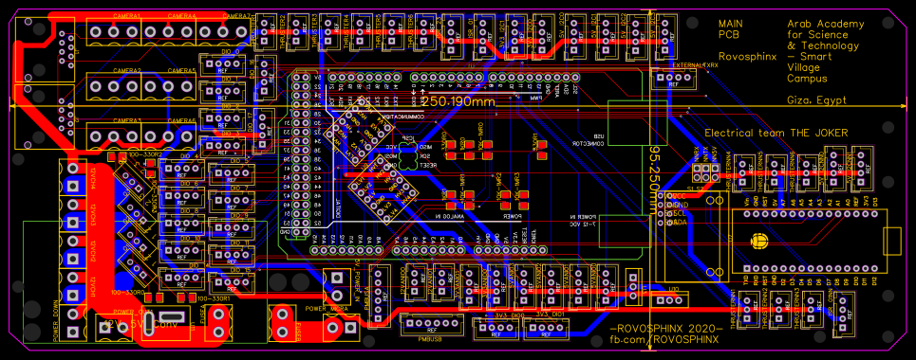The width and height of the screenshot is (916, 360).
Task: Select the 3V3_DIO1 connector footprint
Action: [546, 328]
